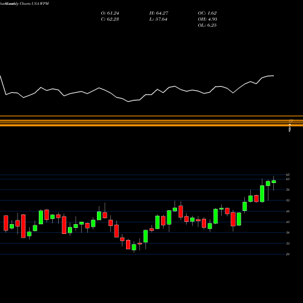Select the 48 price axis label

[288, 211]
